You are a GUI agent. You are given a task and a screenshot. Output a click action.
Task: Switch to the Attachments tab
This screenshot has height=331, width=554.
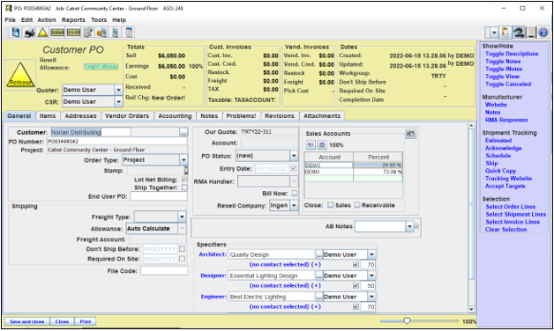322,116
